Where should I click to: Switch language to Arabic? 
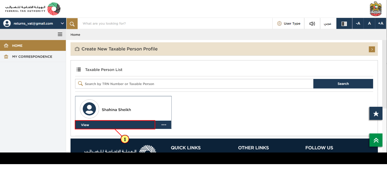pyautogui.click(x=328, y=24)
